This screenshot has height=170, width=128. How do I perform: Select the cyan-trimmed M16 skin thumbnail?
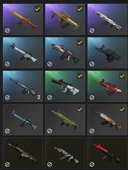(23, 120)
